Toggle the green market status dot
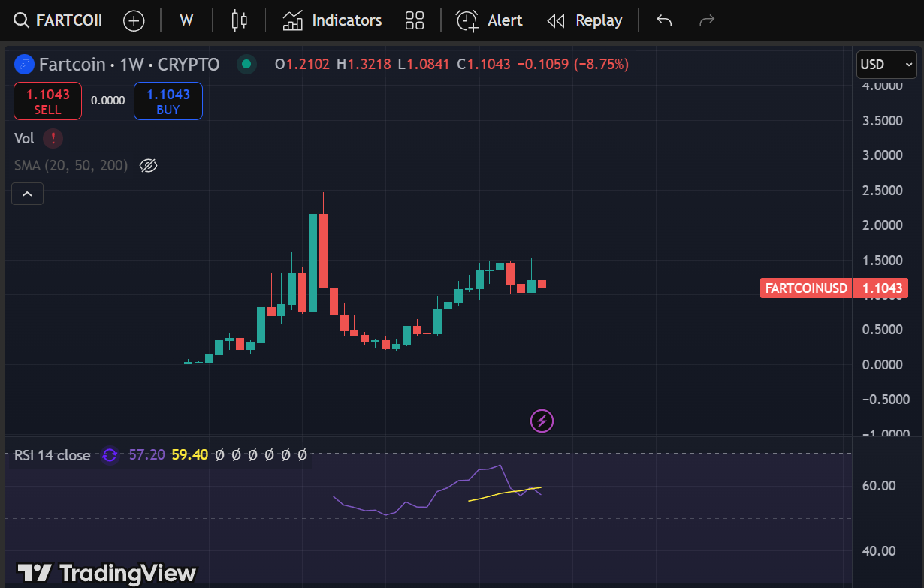 246,65
